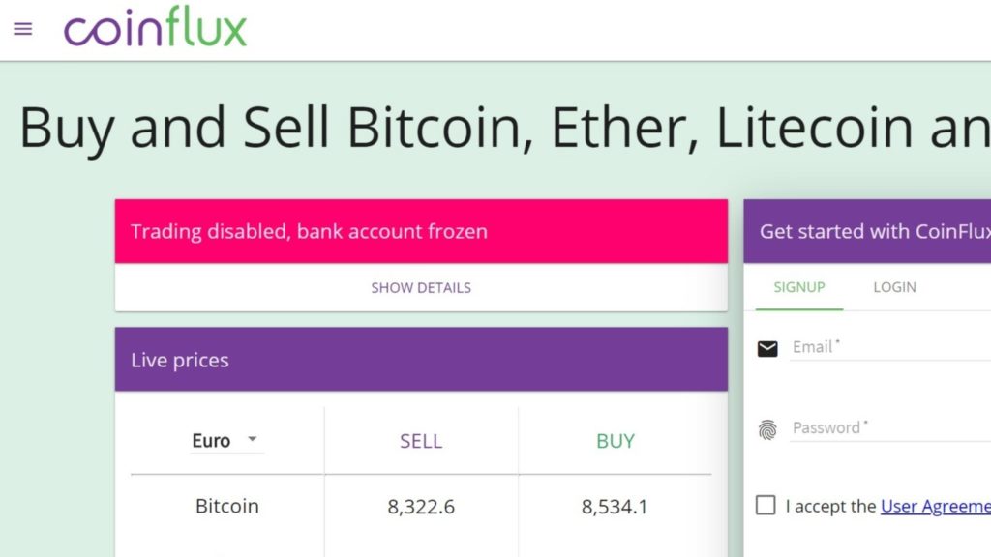The width and height of the screenshot is (991, 557).
Task: Click the envelope email icon
Action: pos(767,348)
